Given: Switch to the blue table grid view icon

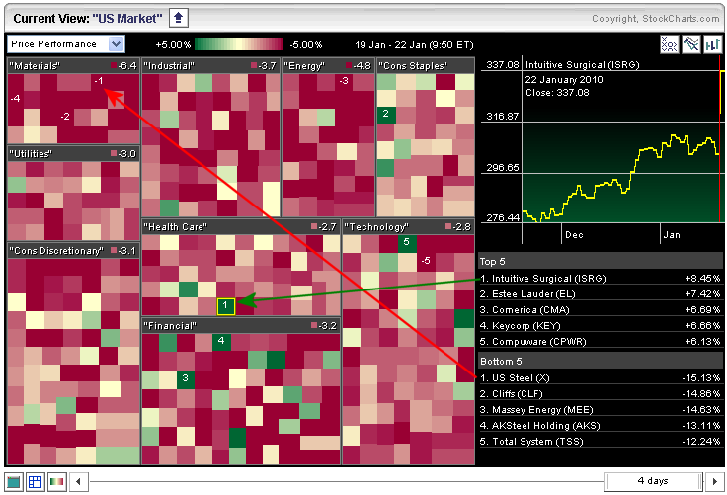Looking at the screenshot, I should point(36,482).
